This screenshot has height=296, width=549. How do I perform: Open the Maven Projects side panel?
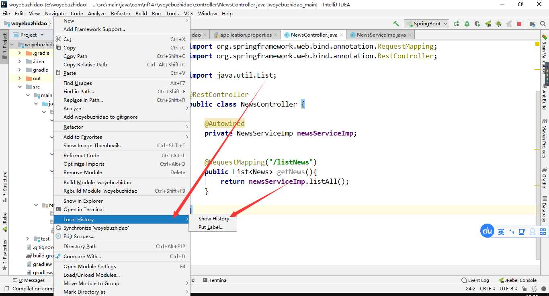(x=545, y=138)
